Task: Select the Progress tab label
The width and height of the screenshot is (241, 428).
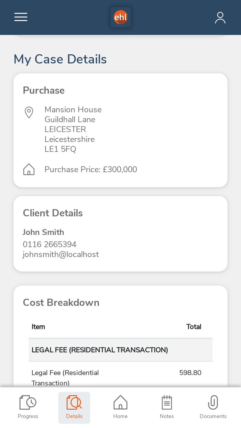Action: (28, 416)
